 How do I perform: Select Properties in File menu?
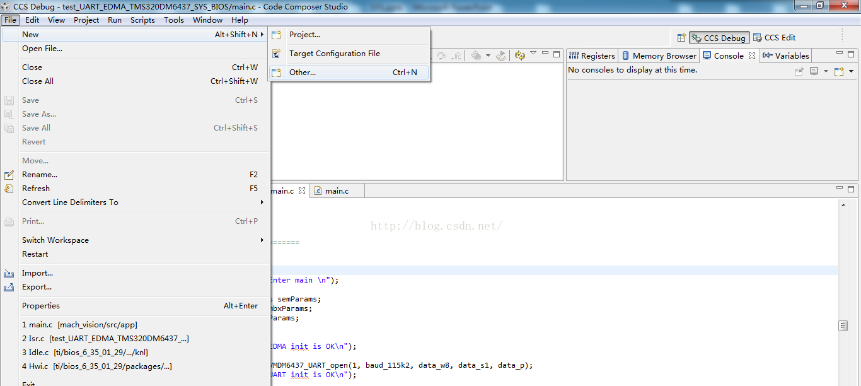click(136, 306)
